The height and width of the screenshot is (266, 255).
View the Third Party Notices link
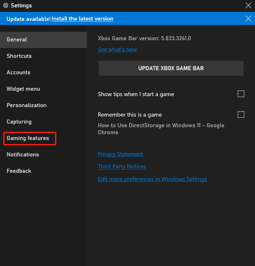122,167
